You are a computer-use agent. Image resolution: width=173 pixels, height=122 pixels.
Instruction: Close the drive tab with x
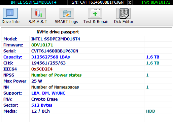(130, 2)
